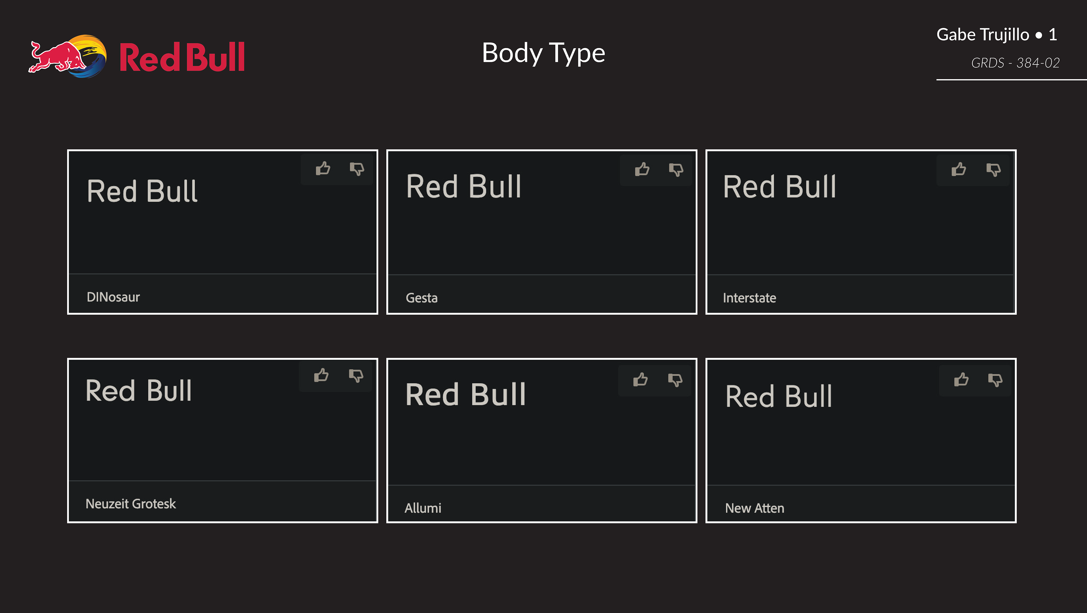Screen dimensions: 1087x613
Task: Click the Red Bull logo
Action: [x=136, y=57]
